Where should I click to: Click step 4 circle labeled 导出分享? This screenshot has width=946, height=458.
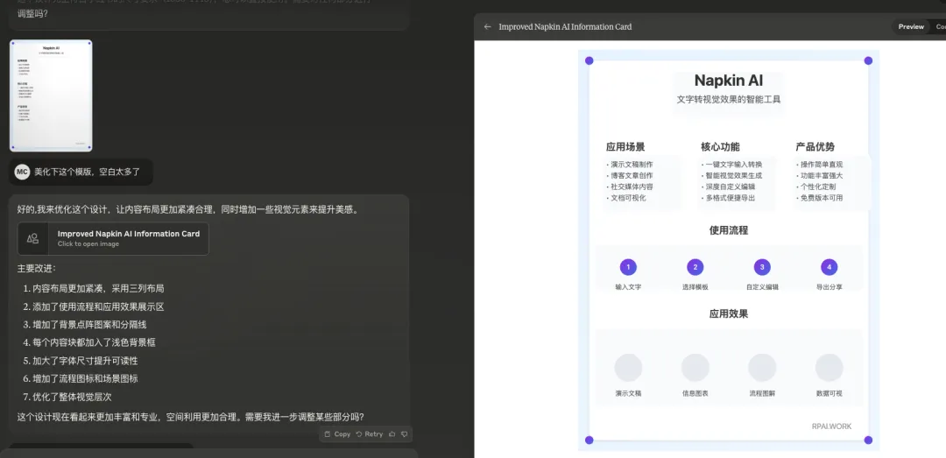[829, 268]
